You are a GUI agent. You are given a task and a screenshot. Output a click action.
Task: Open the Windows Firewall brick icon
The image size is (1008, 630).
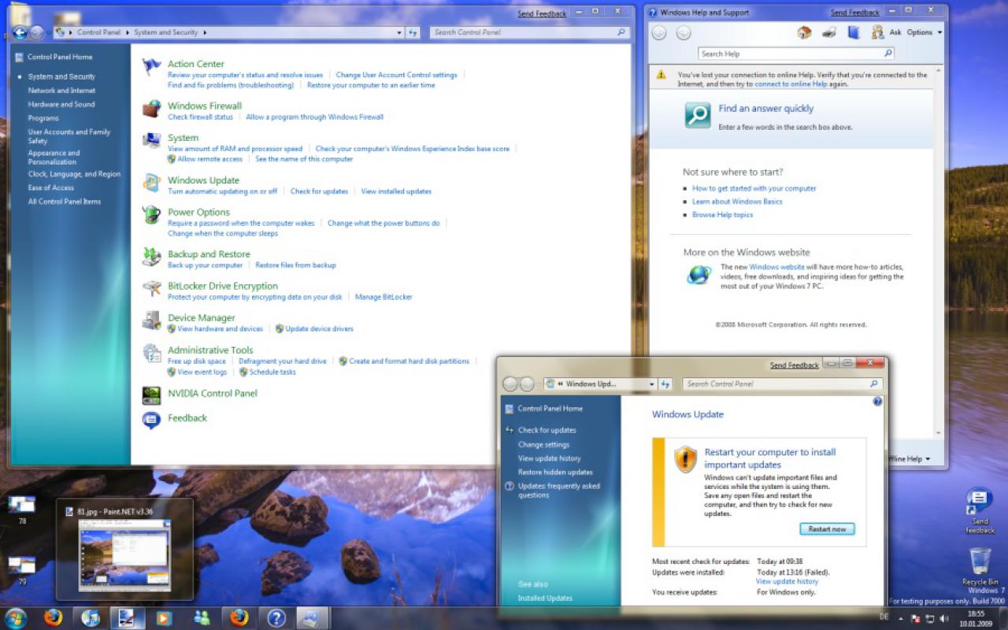coord(151,109)
